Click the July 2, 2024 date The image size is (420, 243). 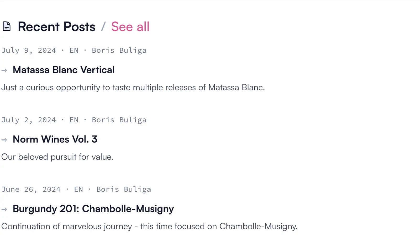pos(29,120)
